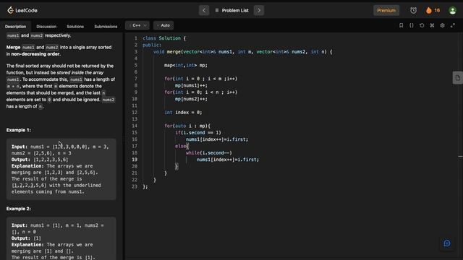The height and width of the screenshot is (260, 463).
Task: Toggle fullscreen editor icon
Action: coord(453,25)
